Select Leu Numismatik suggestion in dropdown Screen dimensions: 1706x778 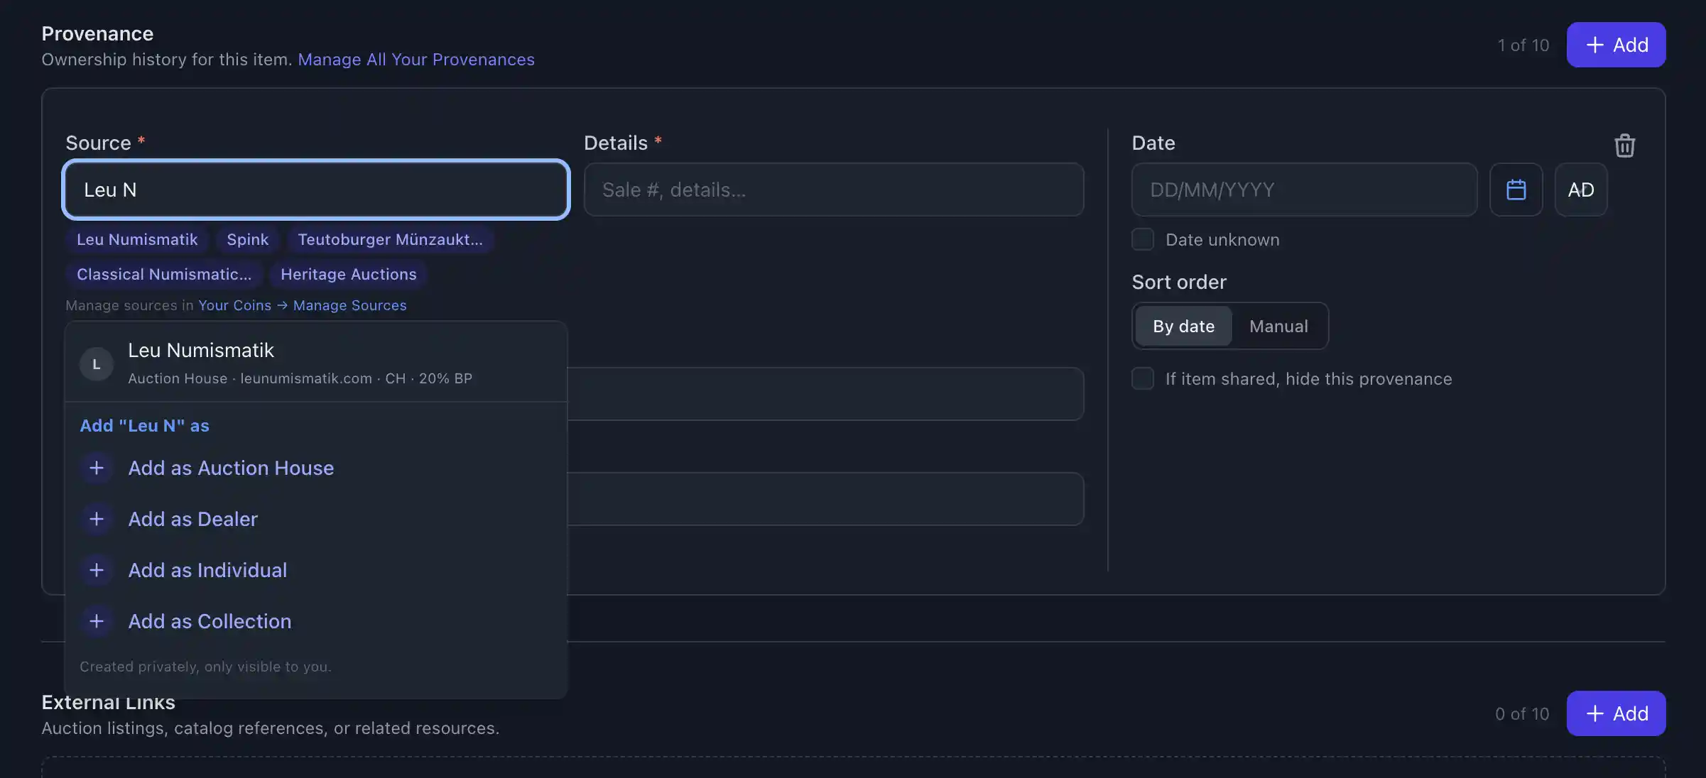(316, 363)
